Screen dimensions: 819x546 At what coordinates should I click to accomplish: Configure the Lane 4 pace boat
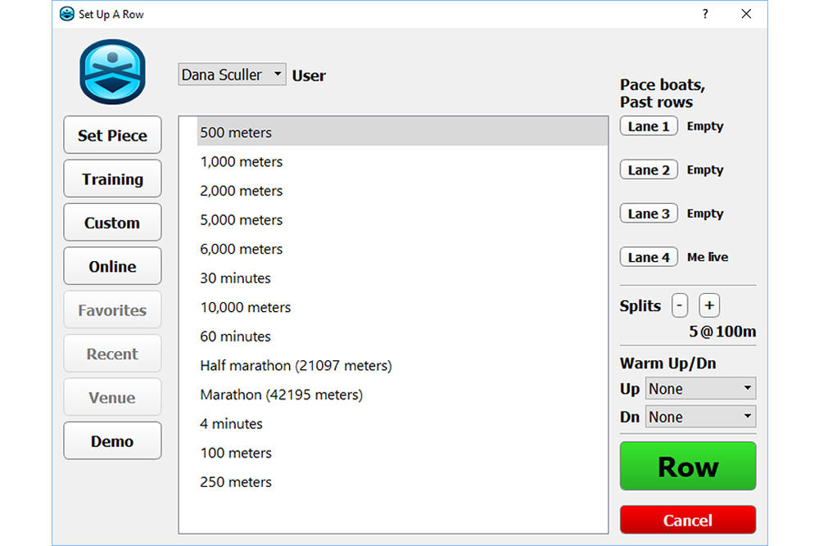(x=649, y=257)
